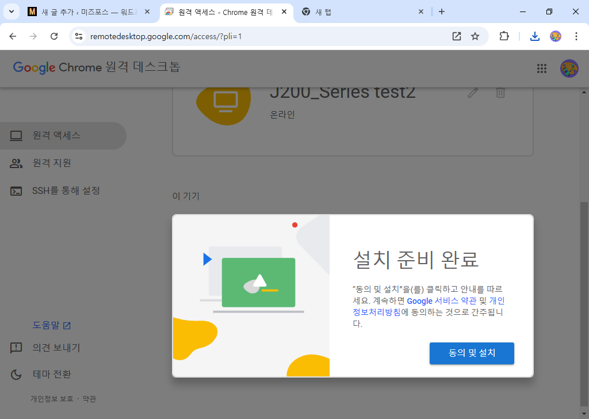This screenshot has height=419, width=589.
Task: Open Google account avatar on the page
Action: pos(569,68)
